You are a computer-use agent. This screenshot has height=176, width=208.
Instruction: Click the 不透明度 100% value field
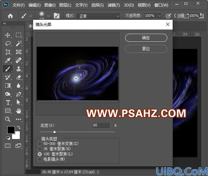pyautogui.click(x=151, y=16)
